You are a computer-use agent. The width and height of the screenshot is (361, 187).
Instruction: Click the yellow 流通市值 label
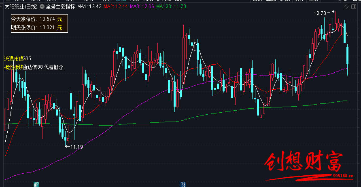pos(14,59)
